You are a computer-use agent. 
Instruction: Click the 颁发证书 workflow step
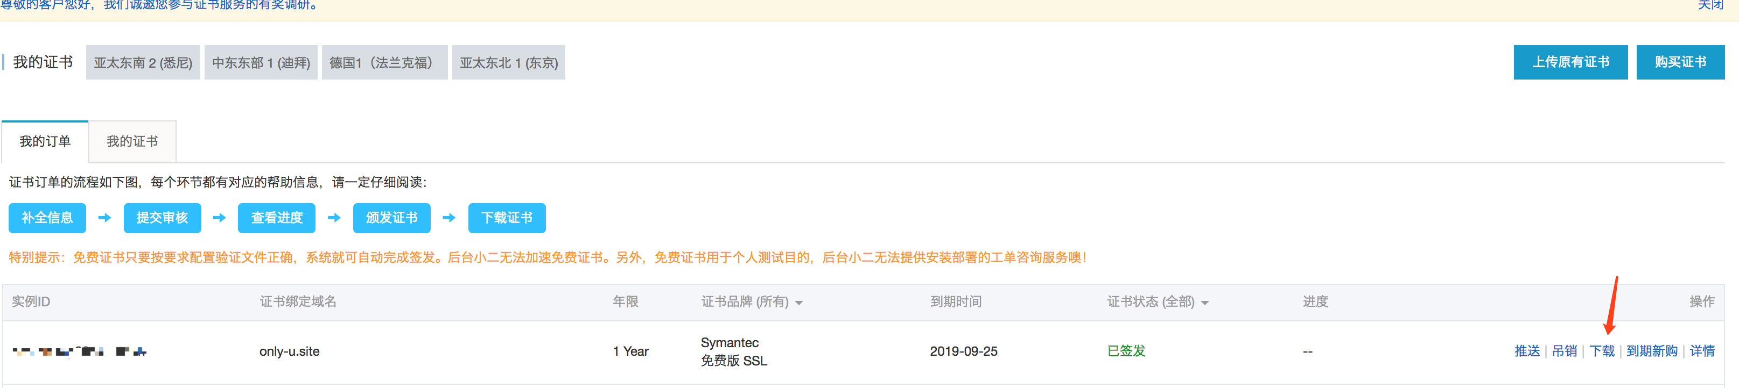click(x=391, y=218)
